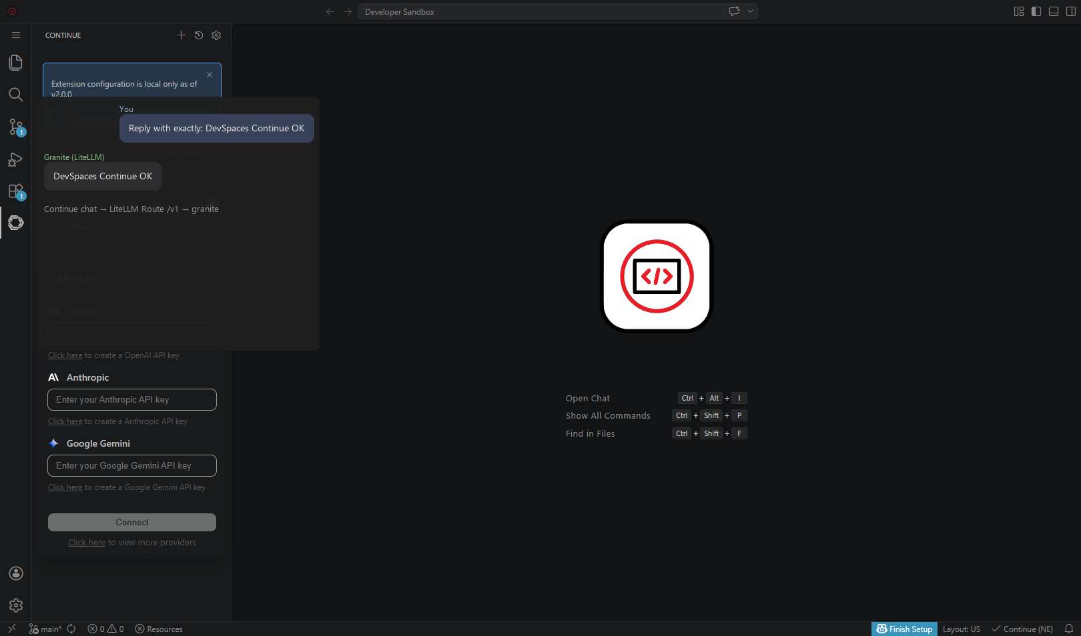Click the LiteLLM Route caption text
1081x636 pixels.
pos(131,209)
